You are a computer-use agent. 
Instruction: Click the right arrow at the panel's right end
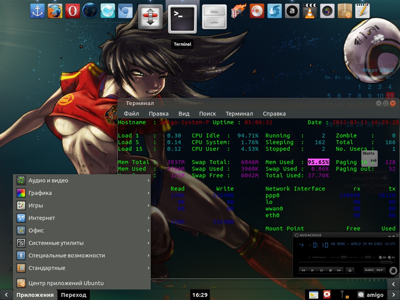pyautogui.click(x=394, y=295)
